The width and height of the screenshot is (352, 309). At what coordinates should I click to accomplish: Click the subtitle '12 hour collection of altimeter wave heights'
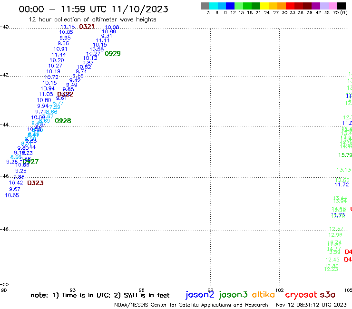92,19
